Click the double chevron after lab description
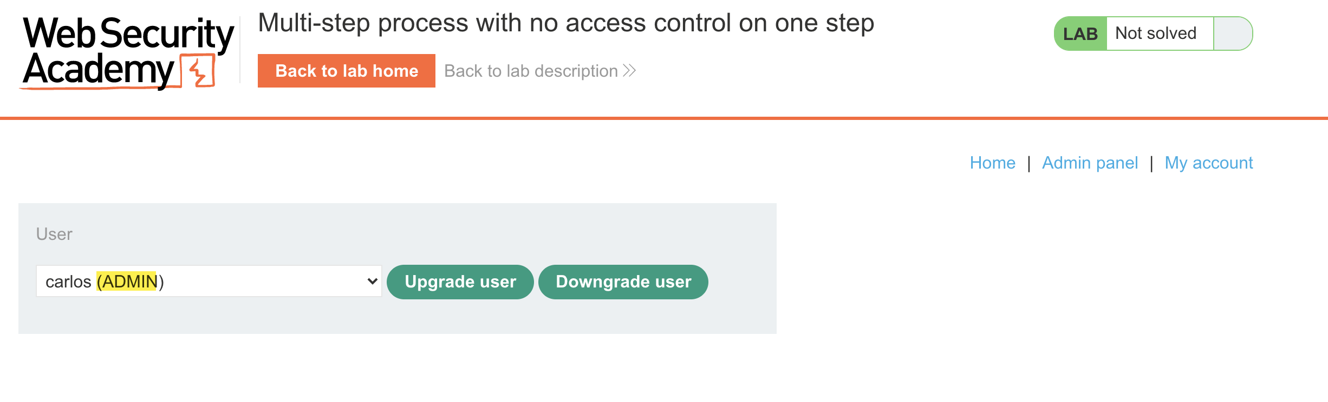 629,71
